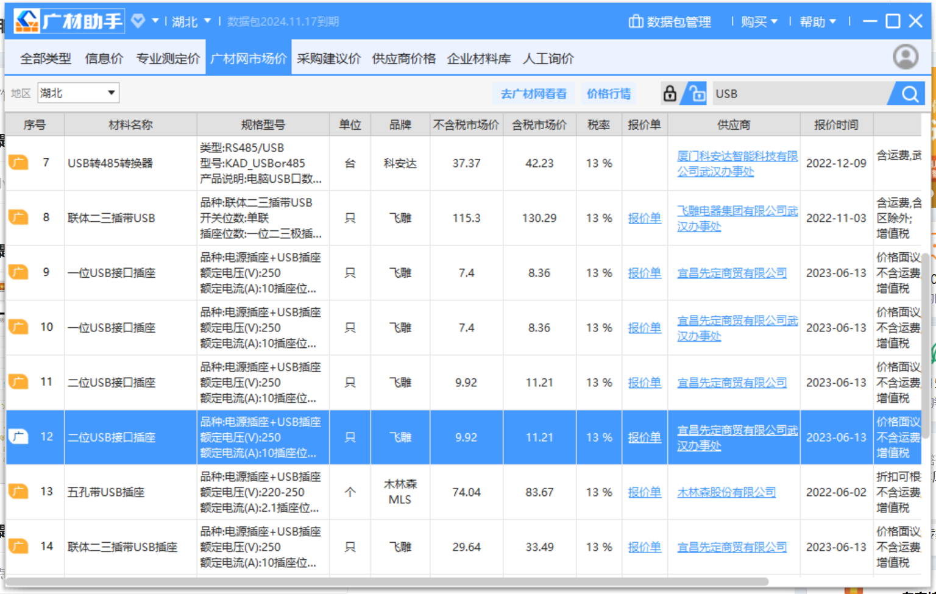
Task: Click the 报价时间 column header
Action: click(x=836, y=125)
